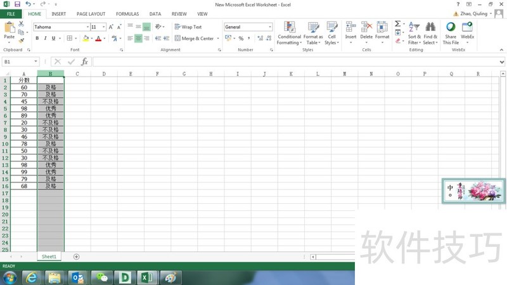Open account name Zhao, Qiuling
The height and width of the screenshot is (285, 507).
pyautogui.click(x=473, y=13)
